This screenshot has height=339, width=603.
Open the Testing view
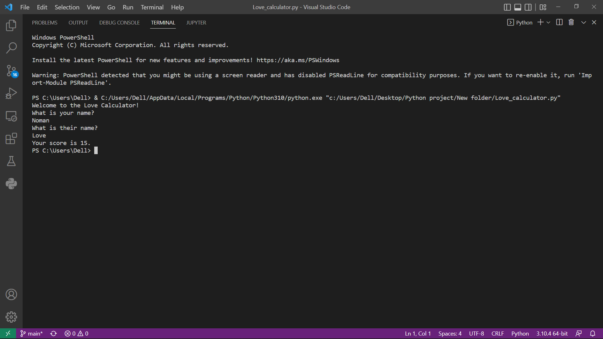11,161
